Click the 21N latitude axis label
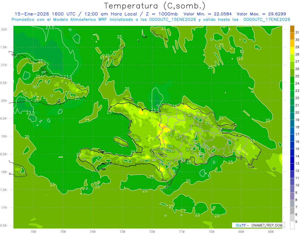This screenshot has width=304, height=235. [4, 65]
